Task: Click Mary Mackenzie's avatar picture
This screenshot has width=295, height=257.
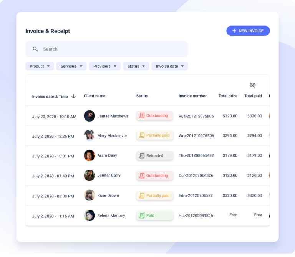Action: point(89,135)
